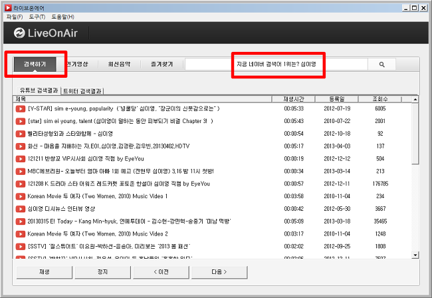Image resolution: width=432 pixels, height=298 pixels.
Task: Go to next page with 다음 >
Action: pyautogui.click(x=219, y=272)
